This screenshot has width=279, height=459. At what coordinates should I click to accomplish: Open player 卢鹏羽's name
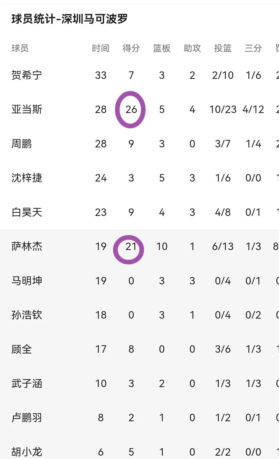tap(27, 418)
